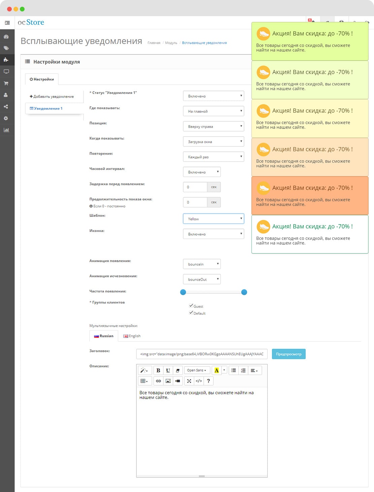Toggle bold formatting in description editor
The height and width of the screenshot is (492, 374).
pyautogui.click(x=158, y=371)
